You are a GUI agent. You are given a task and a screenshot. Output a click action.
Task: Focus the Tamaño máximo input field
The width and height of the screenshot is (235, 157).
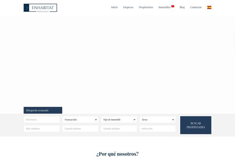(119, 129)
